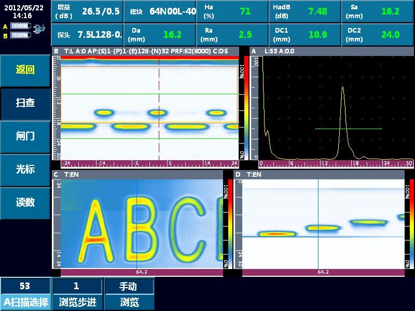Toggle the 手动 浏览 browse mode
The image size is (415, 311).
(129, 294)
